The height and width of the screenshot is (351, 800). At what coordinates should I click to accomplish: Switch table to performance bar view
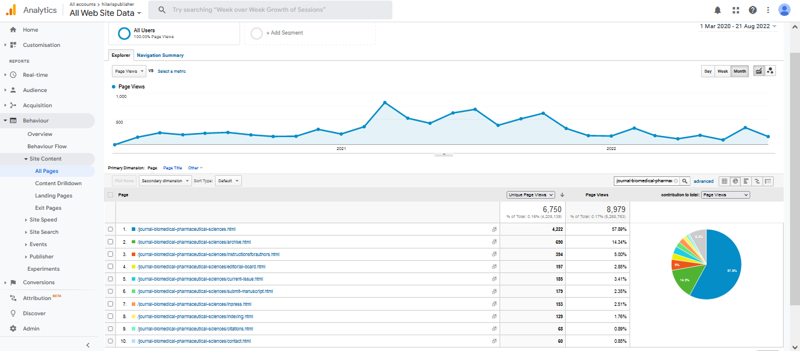pos(746,181)
